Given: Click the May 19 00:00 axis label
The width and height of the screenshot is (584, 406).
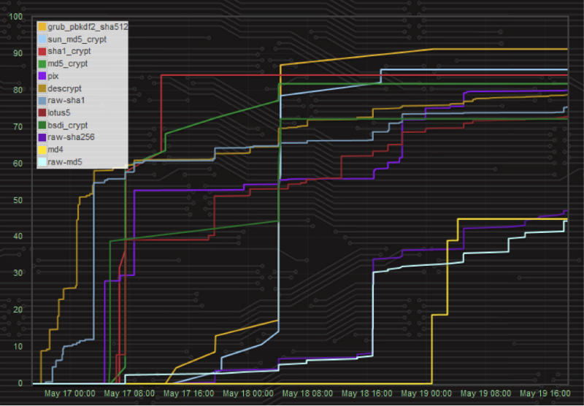Looking at the screenshot, I should (426, 394).
